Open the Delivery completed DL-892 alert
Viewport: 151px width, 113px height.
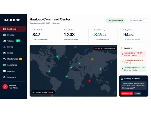(x=133, y=69)
